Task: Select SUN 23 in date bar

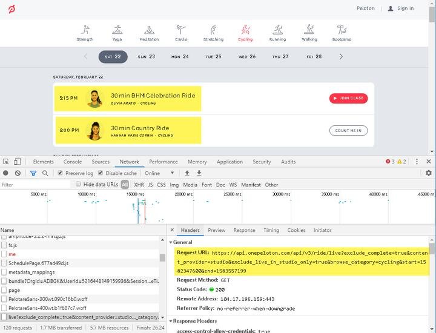Action: (147, 57)
